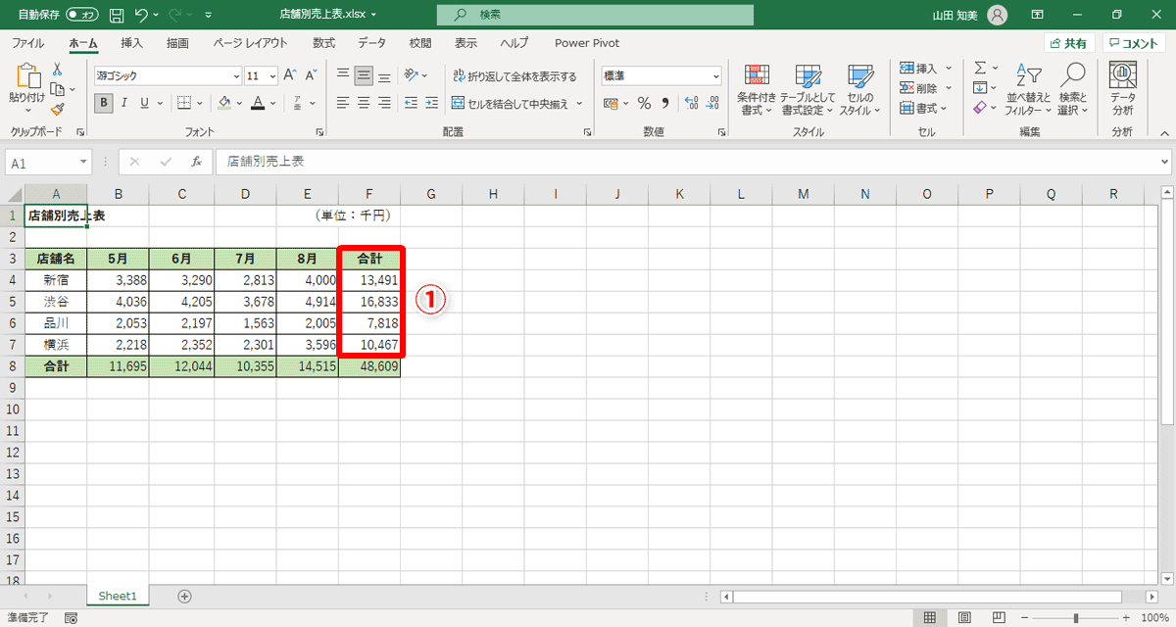This screenshot has width=1176, height=627.
Task: Click the Align Right icon
Action: (x=384, y=102)
